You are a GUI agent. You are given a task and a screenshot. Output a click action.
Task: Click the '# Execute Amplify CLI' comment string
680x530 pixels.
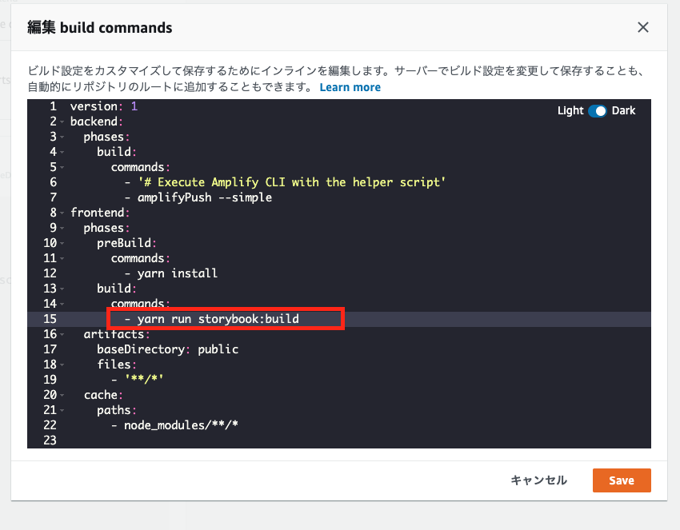click(291, 182)
